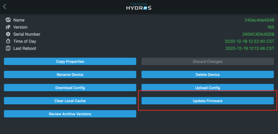
Task: Open the Rename Device dialog
Action: (70, 75)
